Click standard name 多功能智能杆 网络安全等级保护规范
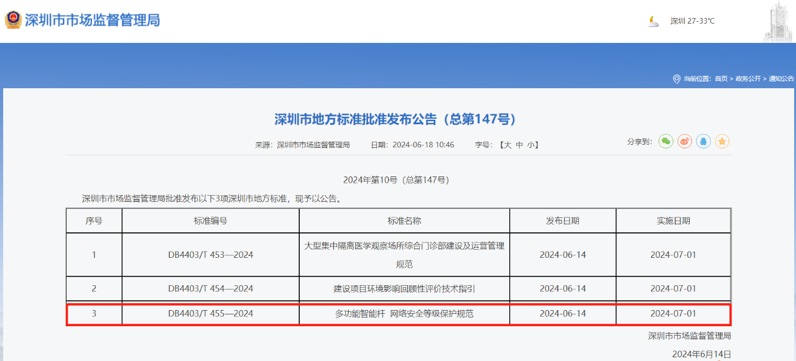 404,314
